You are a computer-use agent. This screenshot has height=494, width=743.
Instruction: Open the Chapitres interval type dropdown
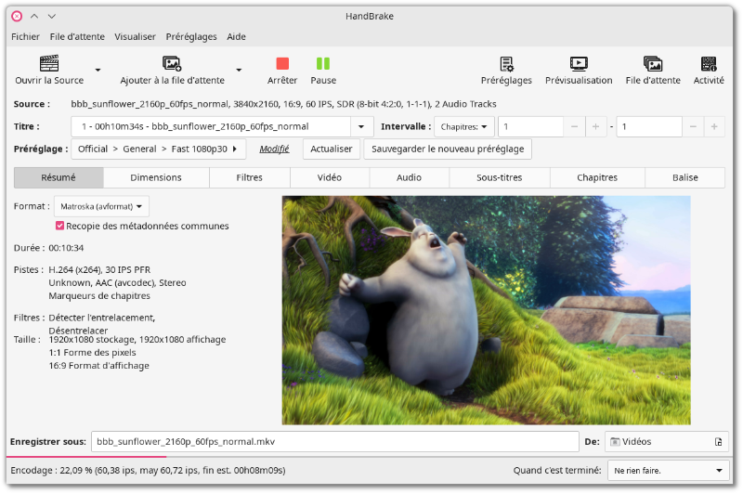point(463,126)
